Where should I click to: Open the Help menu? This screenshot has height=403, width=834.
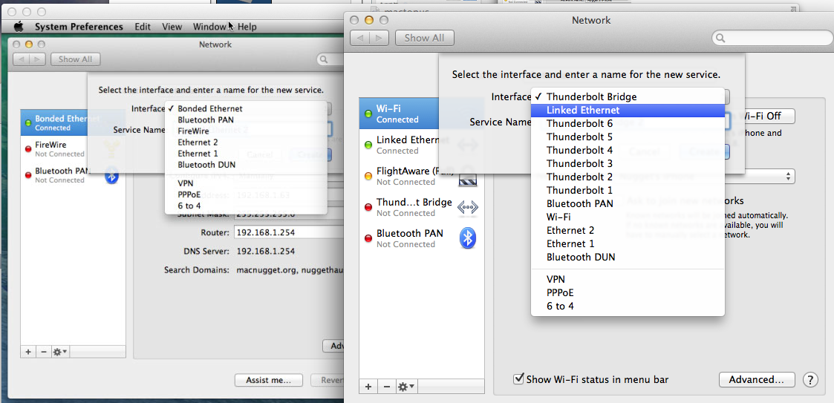point(247,27)
